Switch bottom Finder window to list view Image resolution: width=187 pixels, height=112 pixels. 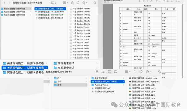(103, 72)
